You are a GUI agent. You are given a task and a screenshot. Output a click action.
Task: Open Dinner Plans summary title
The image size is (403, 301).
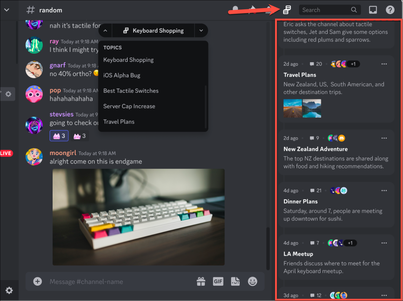click(x=300, y=201)
